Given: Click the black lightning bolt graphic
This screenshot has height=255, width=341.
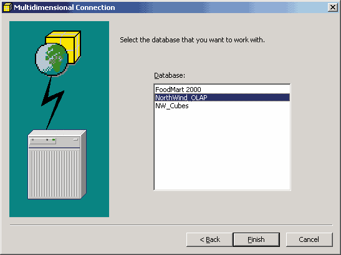Looking at the screenshot, I should coord(52,103).
